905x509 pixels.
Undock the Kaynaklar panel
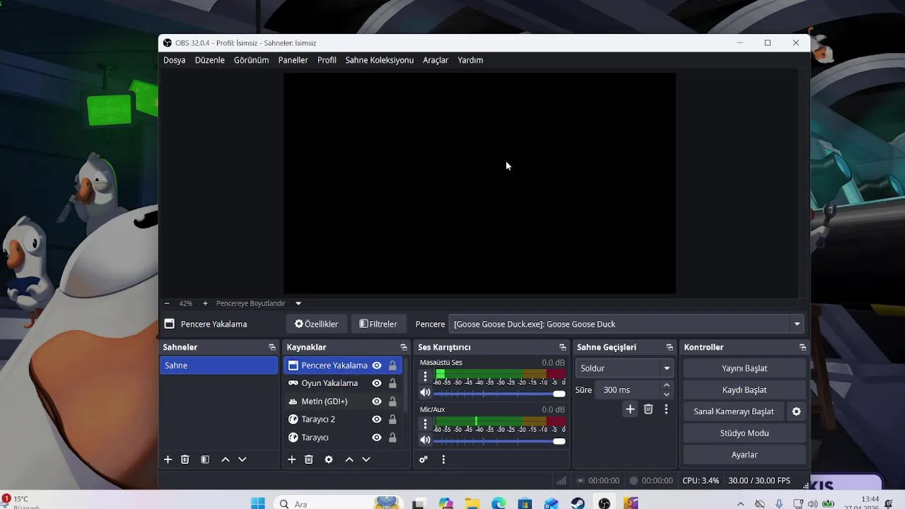[x=404, y=347]
